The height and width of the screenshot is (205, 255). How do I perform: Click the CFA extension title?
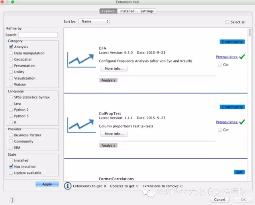(102, 48)
